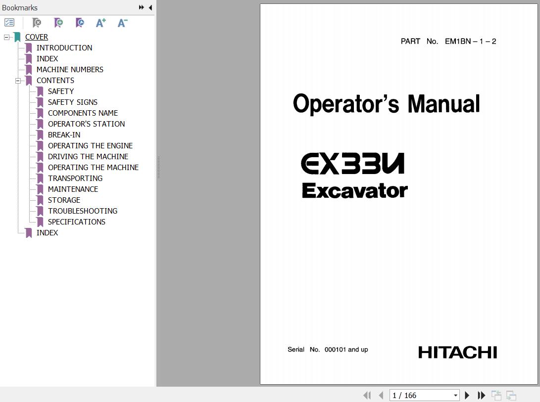This screenshot has width=540, height=402.
Task: Click the delete bookmark icon
Action: tap(37, 23)
